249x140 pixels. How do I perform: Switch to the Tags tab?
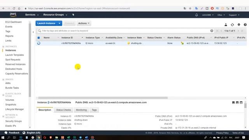[x=94, y=110]
